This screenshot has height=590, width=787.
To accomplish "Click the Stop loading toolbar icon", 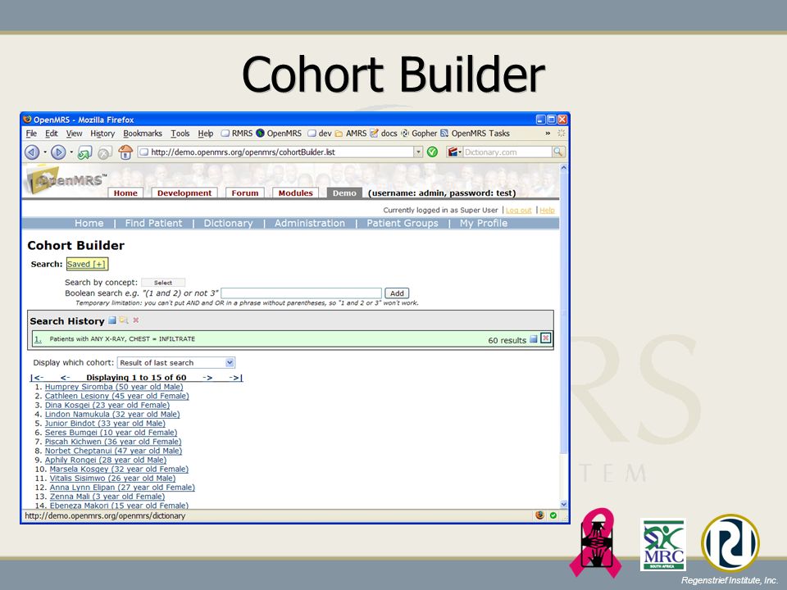I will click(104, 152).
